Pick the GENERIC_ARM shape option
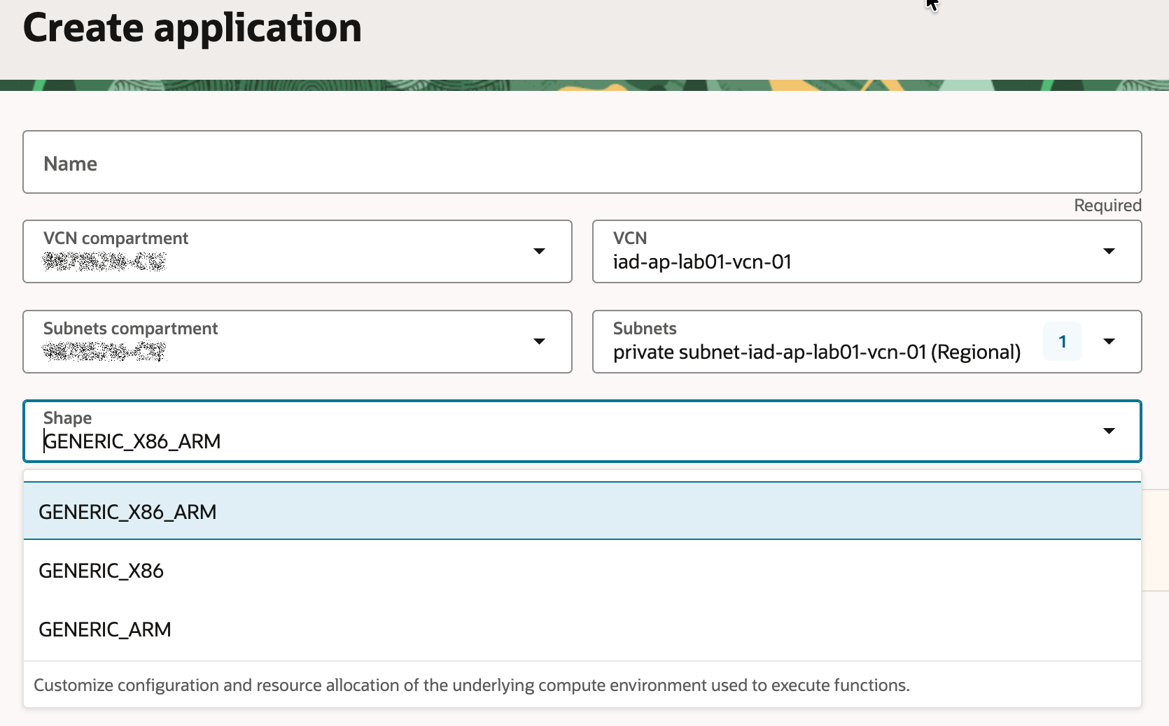This screenshot has width=1169, height=726. point(105,629)
